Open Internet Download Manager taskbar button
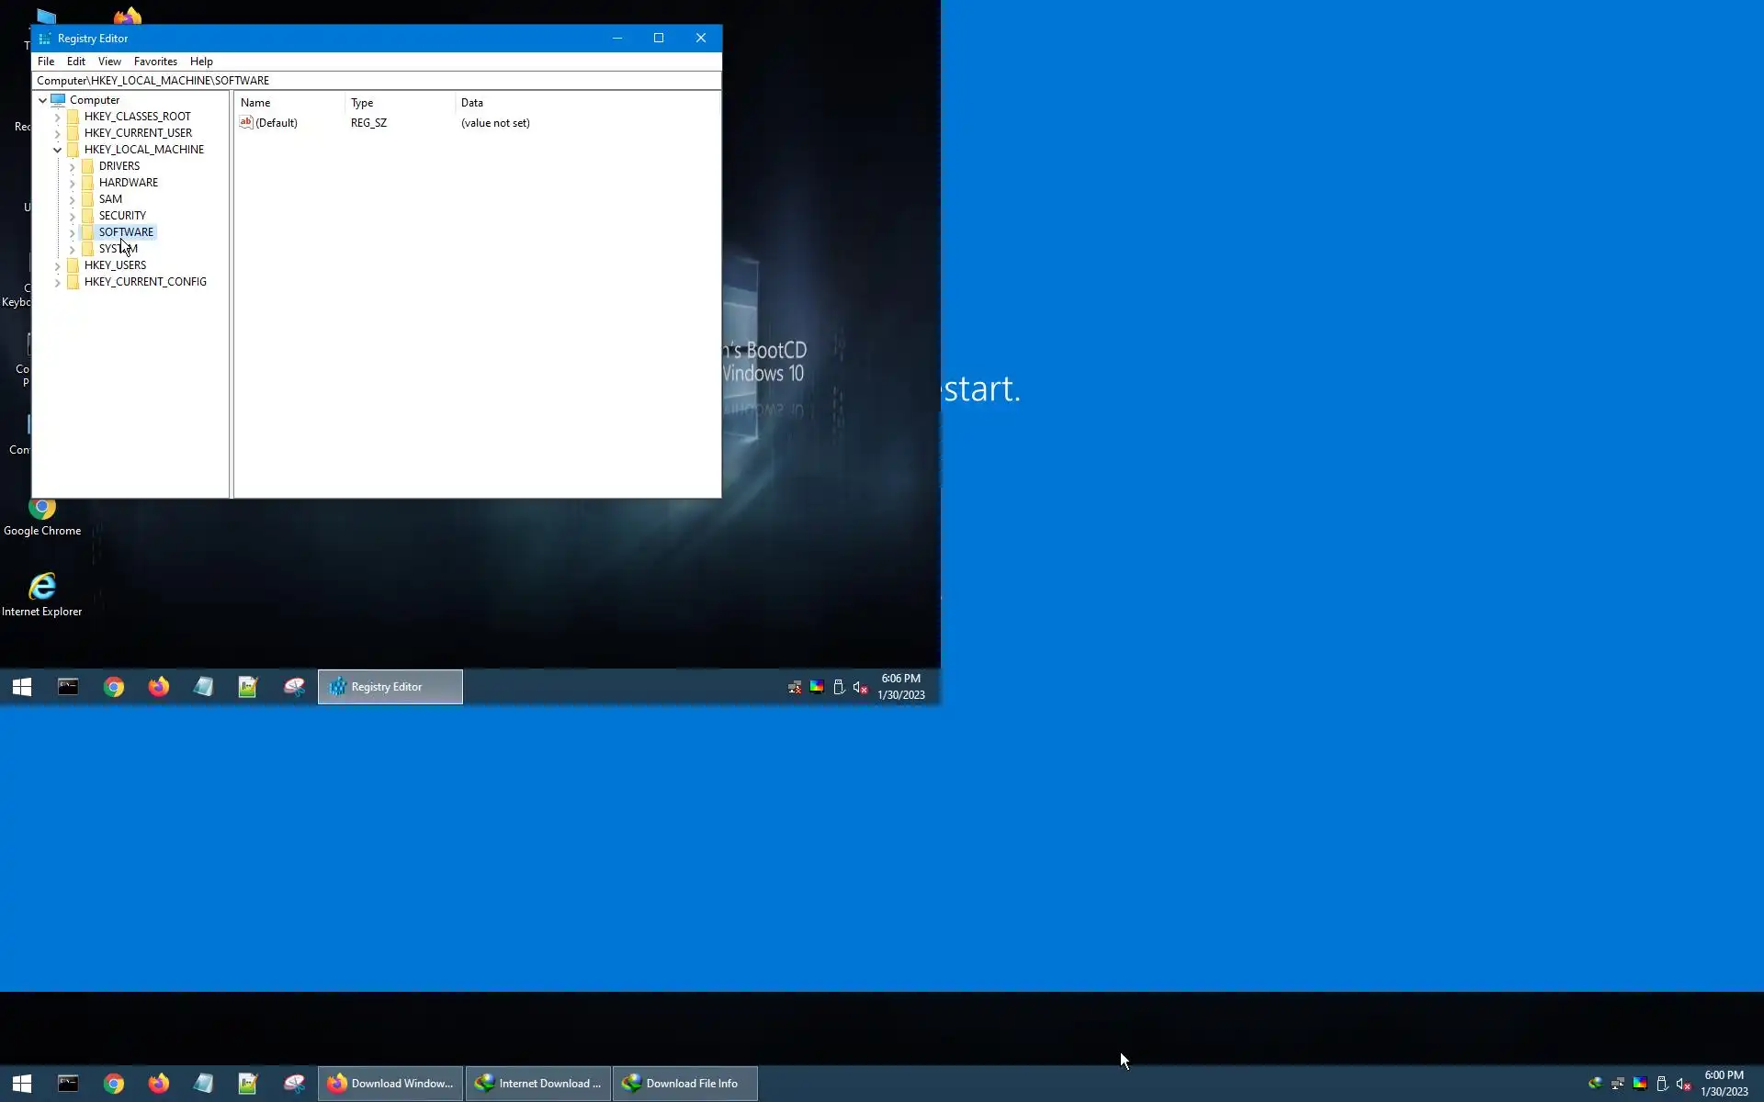This screenshot has width=1764, height=1102. point(537,1084)
